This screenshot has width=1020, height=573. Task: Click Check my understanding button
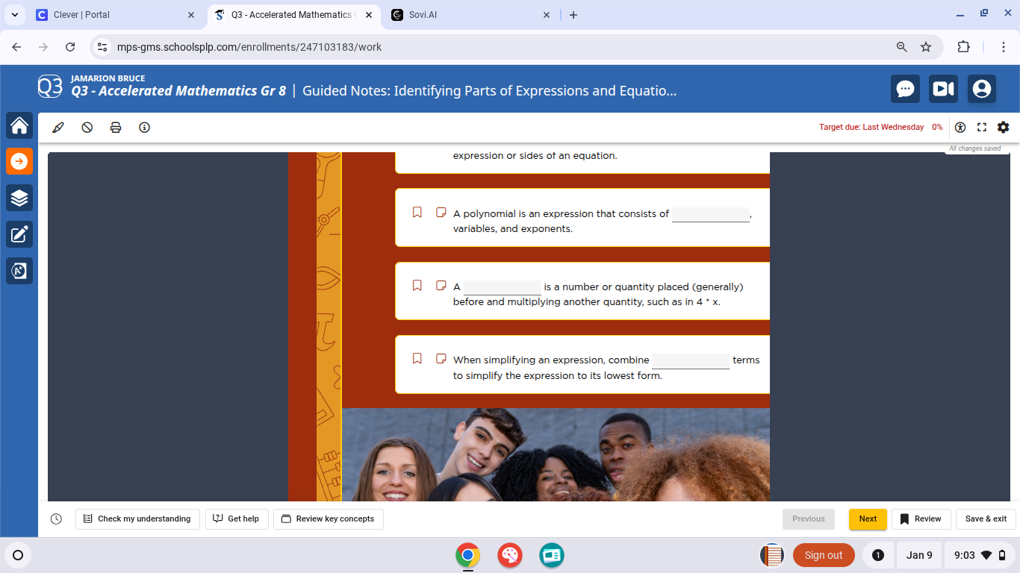coord(137,519)
